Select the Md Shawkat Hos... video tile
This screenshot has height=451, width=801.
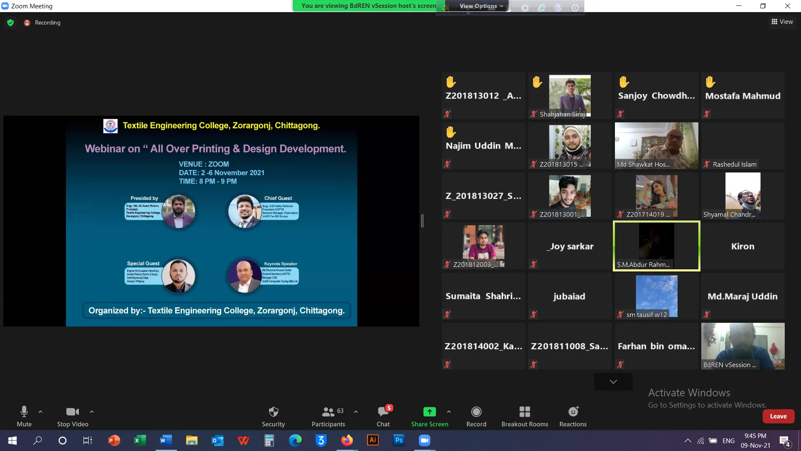coord(657,146)
